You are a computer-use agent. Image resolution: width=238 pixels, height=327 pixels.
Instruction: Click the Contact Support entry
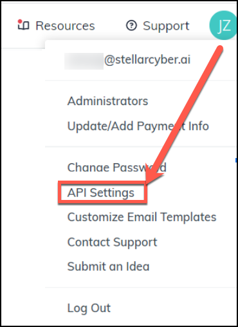click(112, 243)
